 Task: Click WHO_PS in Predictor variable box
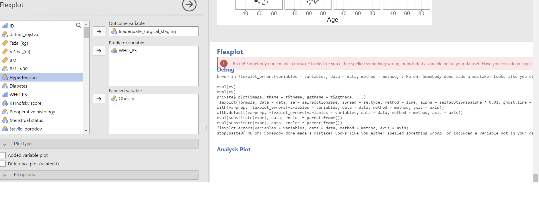pyautogui.click(x=127, y=51)
